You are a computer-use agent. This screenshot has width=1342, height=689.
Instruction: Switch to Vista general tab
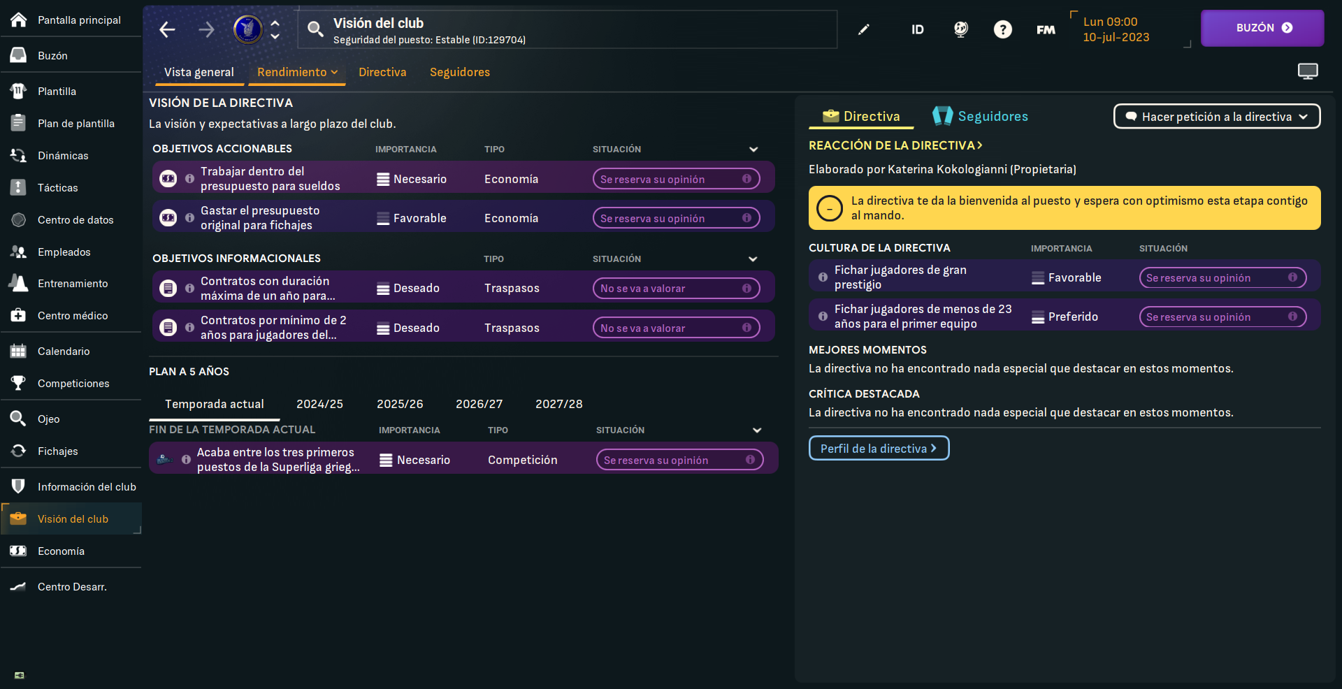pyautogui.click(x=199, y=72)
